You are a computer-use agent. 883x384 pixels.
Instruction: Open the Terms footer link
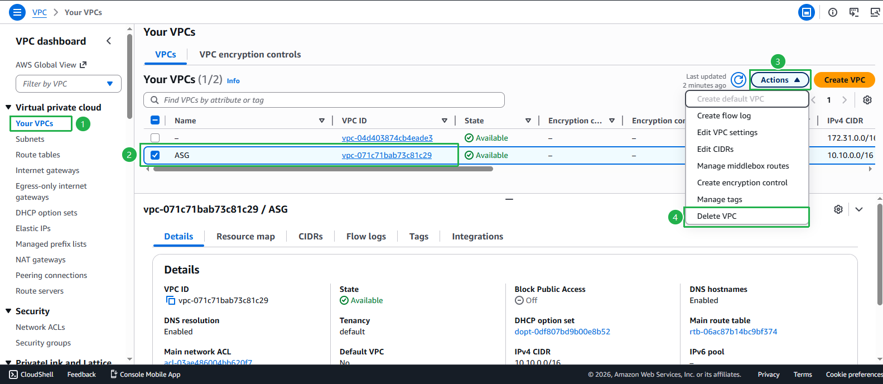click(x=803, y=375)
